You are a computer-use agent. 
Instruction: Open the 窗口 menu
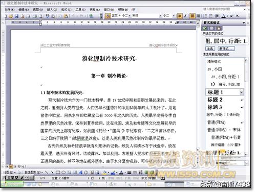(x=109, y=10)
